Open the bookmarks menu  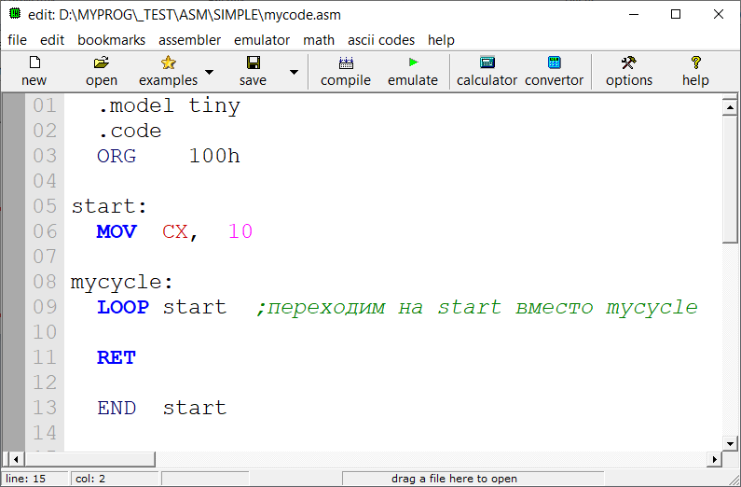click(112, 40)
